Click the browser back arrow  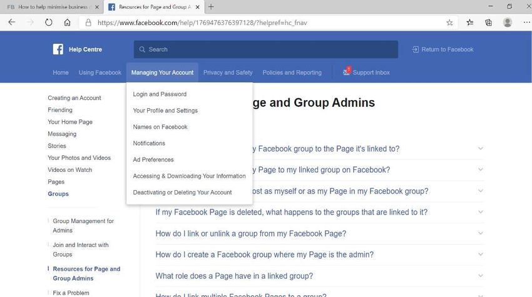pos(12,23)
